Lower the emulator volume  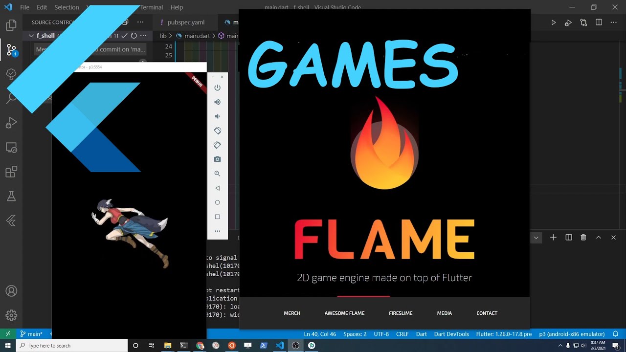218,116
